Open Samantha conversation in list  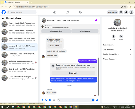pos(19,55)
